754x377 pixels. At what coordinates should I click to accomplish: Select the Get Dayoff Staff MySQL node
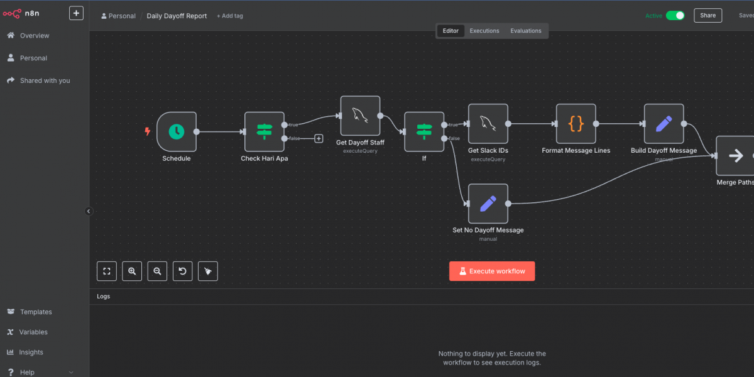tap(360, 116)
